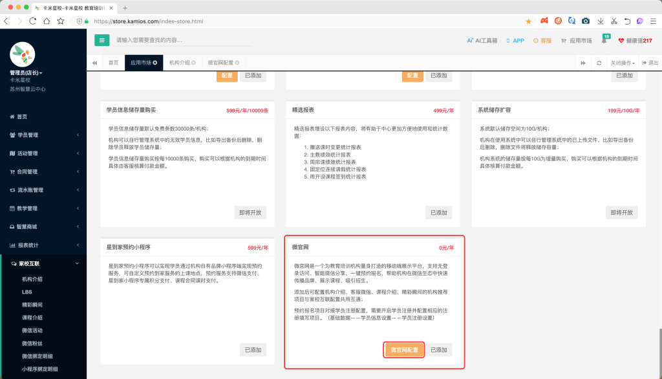This screenshot has height=379, width=662.
Task: Open 应用市场 from the top bar
Action: [577, 41]
